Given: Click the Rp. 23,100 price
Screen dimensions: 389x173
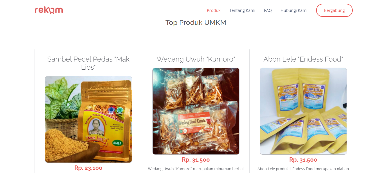Looking at the screenshot, I should click(x=88, y=168).
